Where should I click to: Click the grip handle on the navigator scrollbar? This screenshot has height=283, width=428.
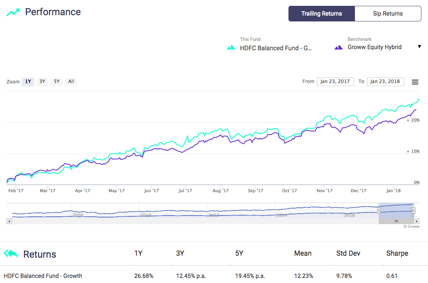click(396, 221)
